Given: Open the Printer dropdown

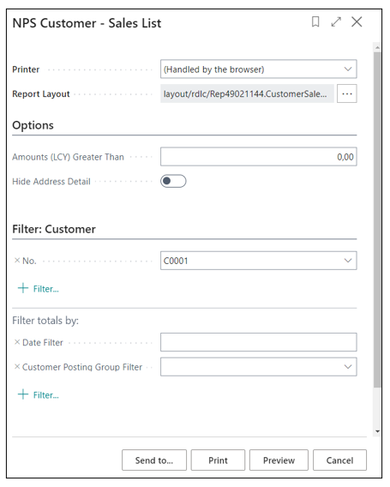Looking at the screenshot, I should click(x=258, y=69).
